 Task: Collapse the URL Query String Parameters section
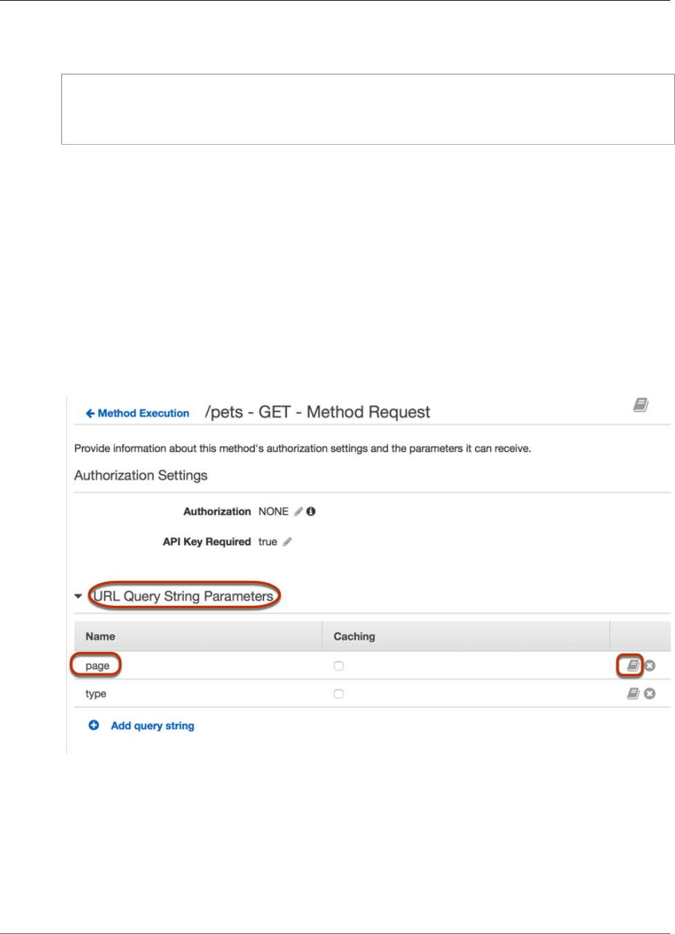[79, 596]
